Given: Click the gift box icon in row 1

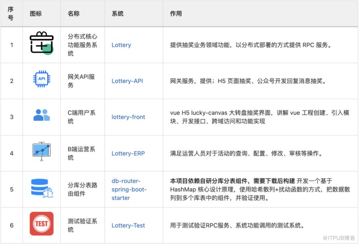Looking at the screenshot, I should [x=42, y=43].
